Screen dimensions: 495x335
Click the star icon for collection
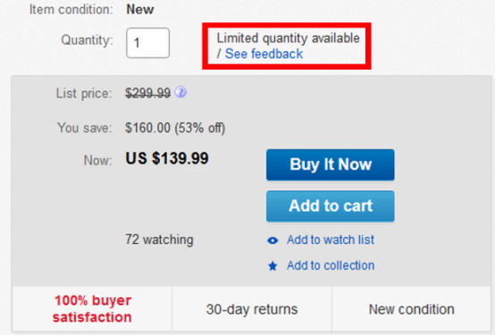click(273, 266)
